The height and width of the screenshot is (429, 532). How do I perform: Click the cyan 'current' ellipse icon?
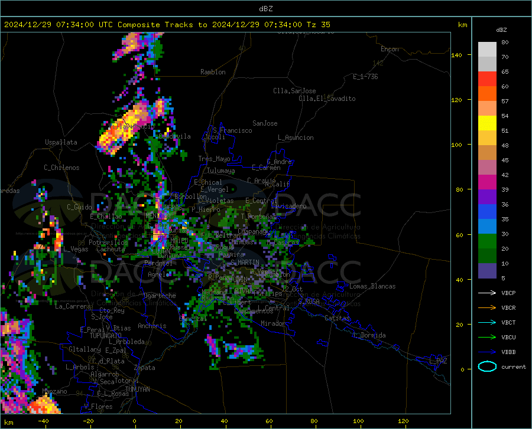click(487, 366)
